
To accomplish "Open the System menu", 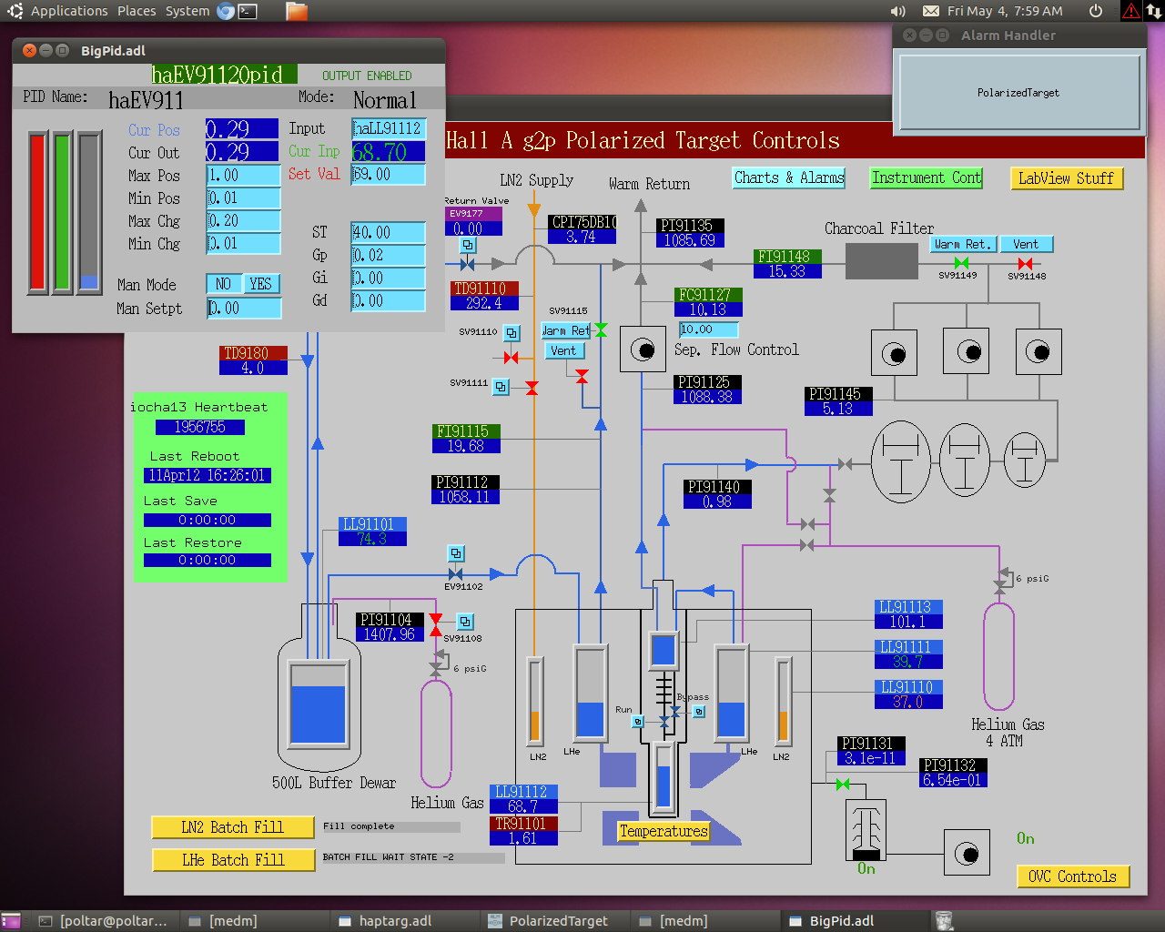I will pos(187,11).
